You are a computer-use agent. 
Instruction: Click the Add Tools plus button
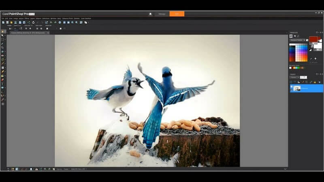point(2,104)
